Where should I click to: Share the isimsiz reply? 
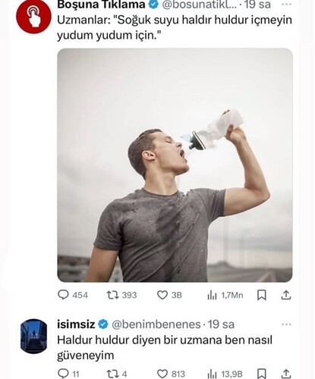pyautogui.click(x=286, y=374)
